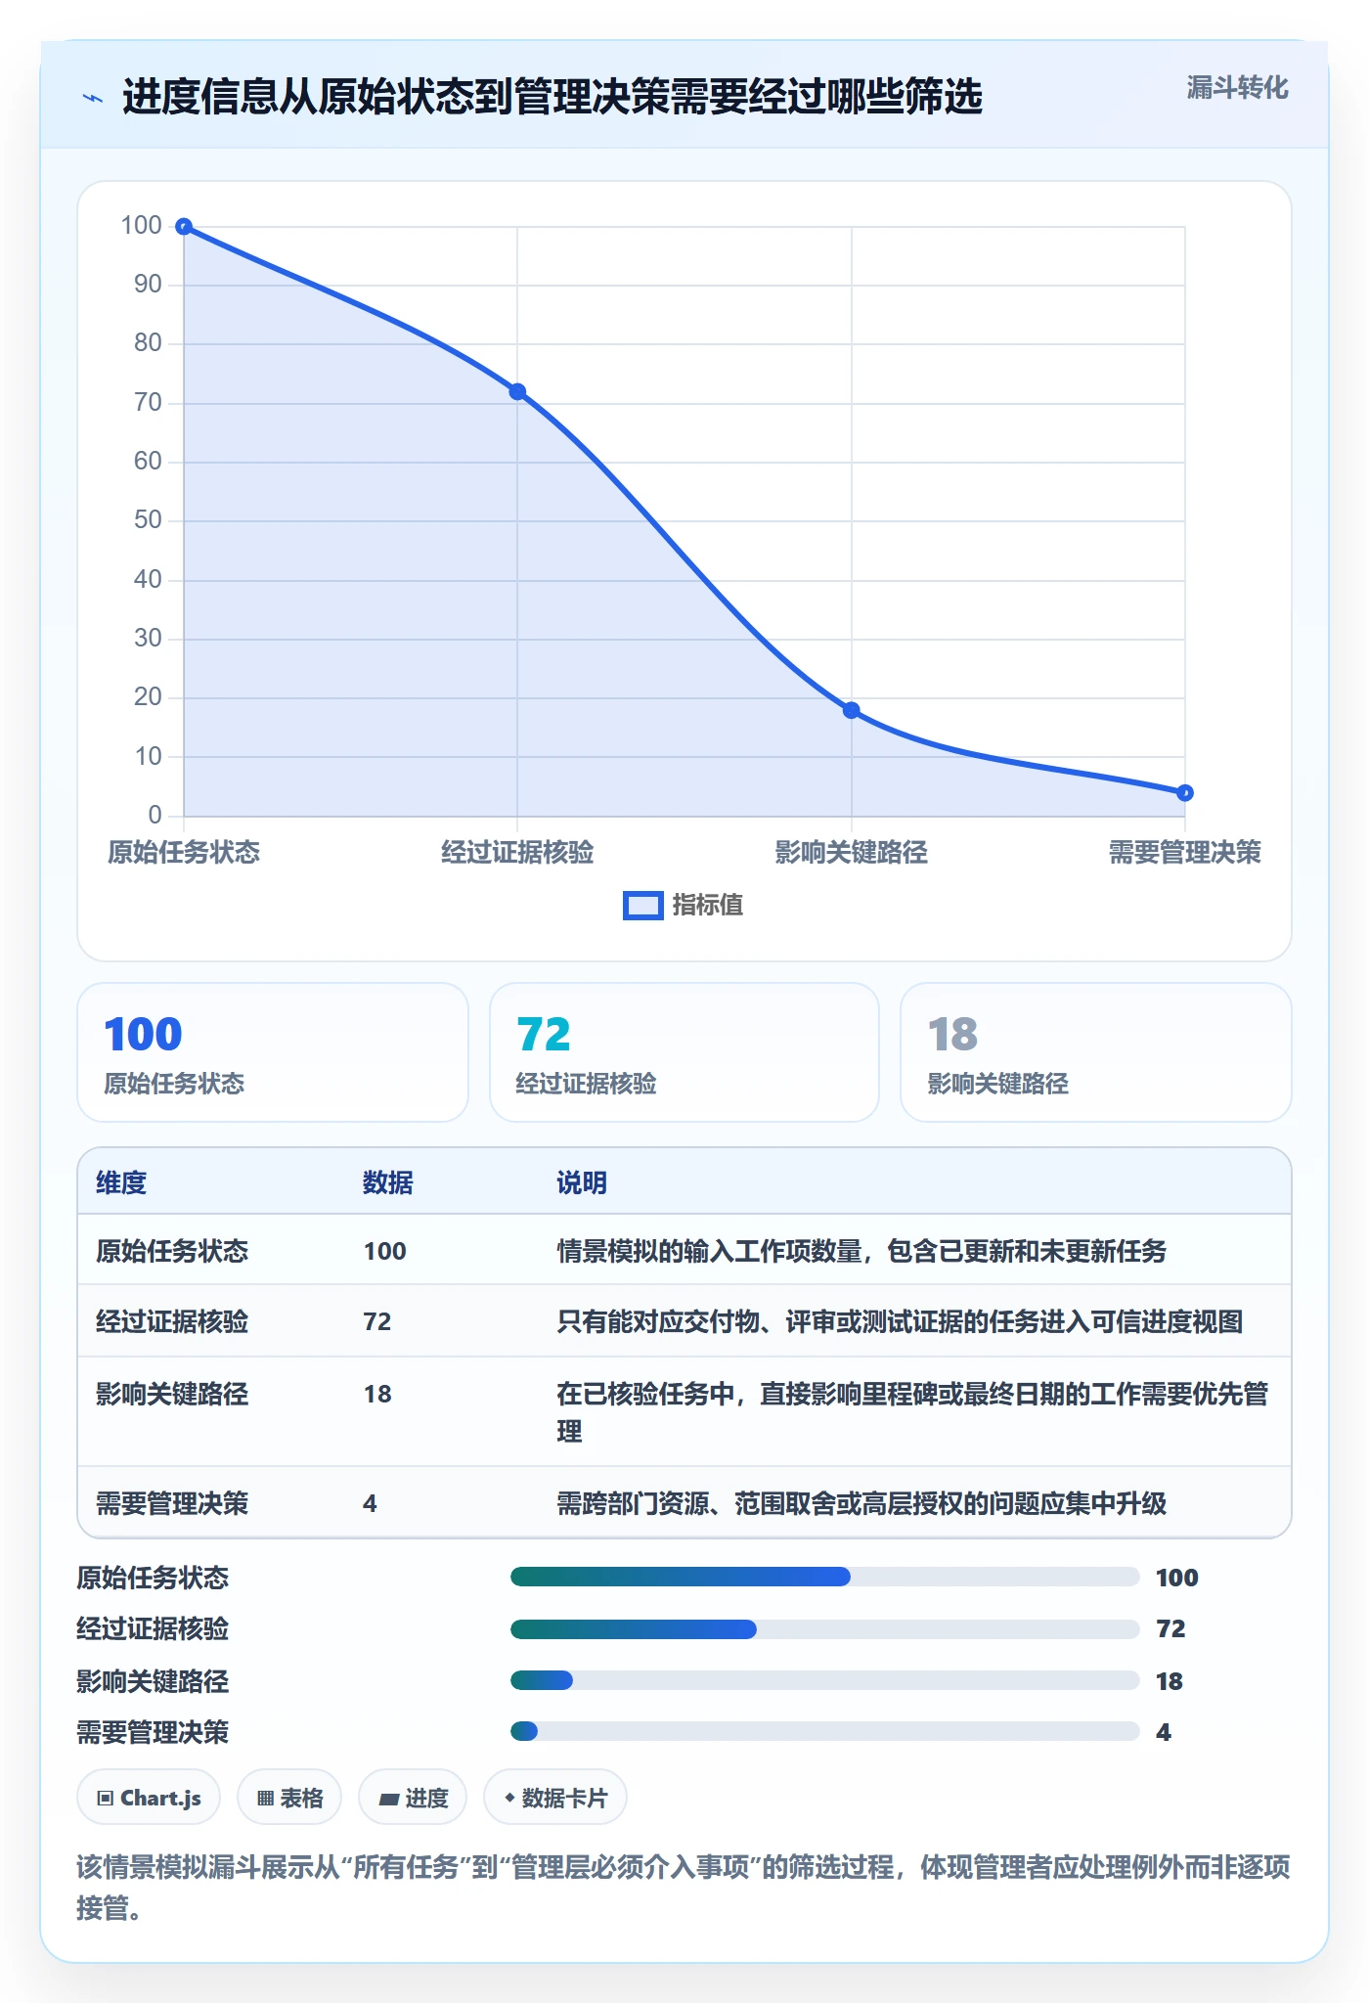Select the 需要管理决策 table row cell

coord(172,1503)
